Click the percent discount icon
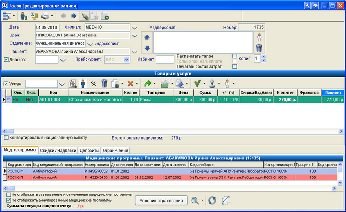 [x=94, y=84]
